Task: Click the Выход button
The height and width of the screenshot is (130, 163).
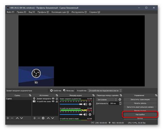Action: (x=140, y=118)
